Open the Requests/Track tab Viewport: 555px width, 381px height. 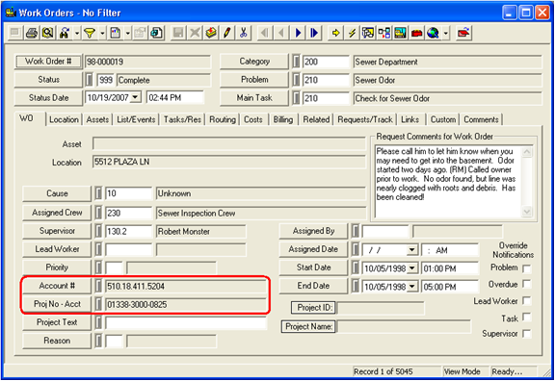click(x=365, y=120)
